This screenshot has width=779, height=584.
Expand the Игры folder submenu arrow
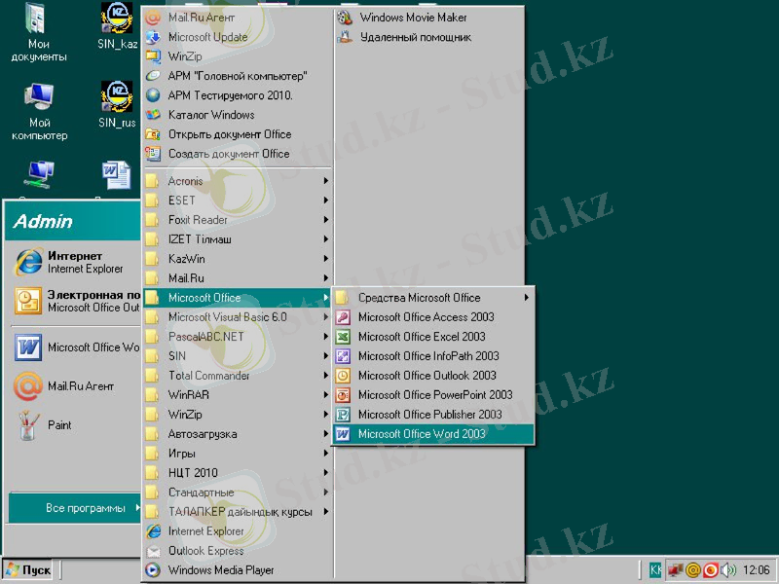click(x=326, y=454)
